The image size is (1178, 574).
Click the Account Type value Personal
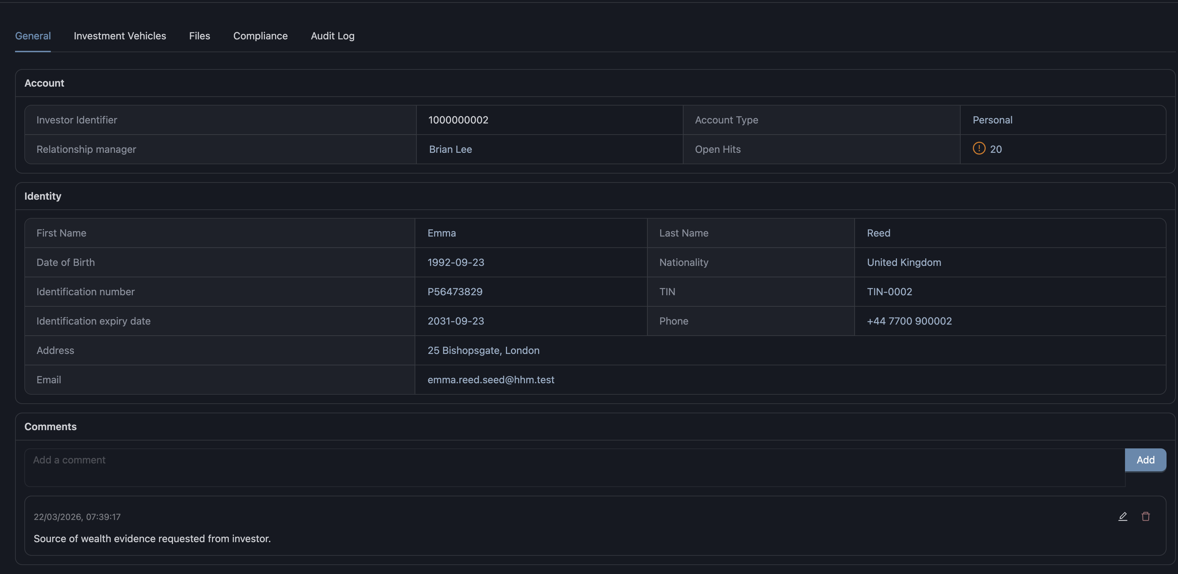(992, 120)
